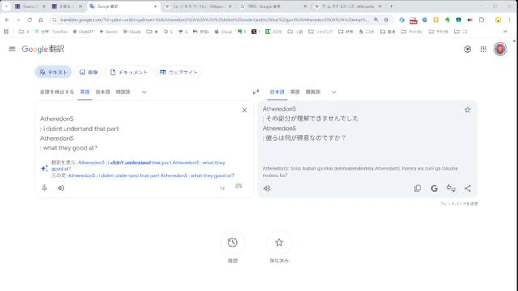Choose 韓国語 as the target language

click(313, 92)
